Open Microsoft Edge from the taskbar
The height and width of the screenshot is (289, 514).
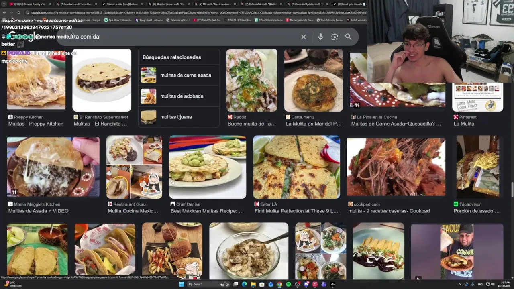pos(244,284)
